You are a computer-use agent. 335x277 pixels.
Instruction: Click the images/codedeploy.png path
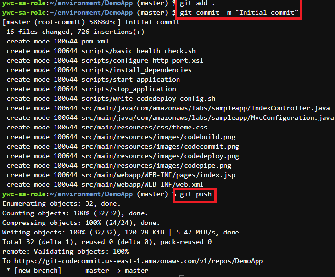point(160,156)
